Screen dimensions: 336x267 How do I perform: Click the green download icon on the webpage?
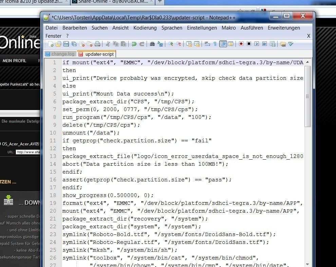pyautogui.click(x=8, y=200)
